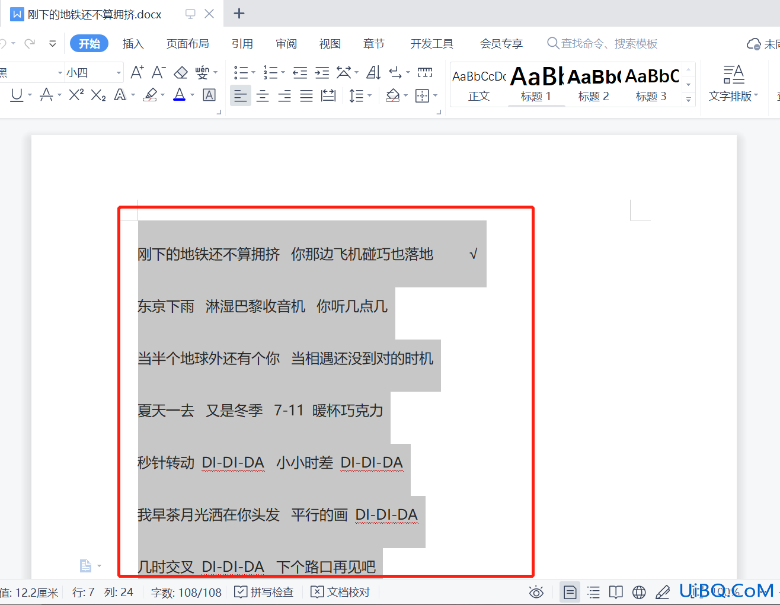Apply 标题 2 style
Viewport: 780px width, 605px height.
(x=594, y=85)
